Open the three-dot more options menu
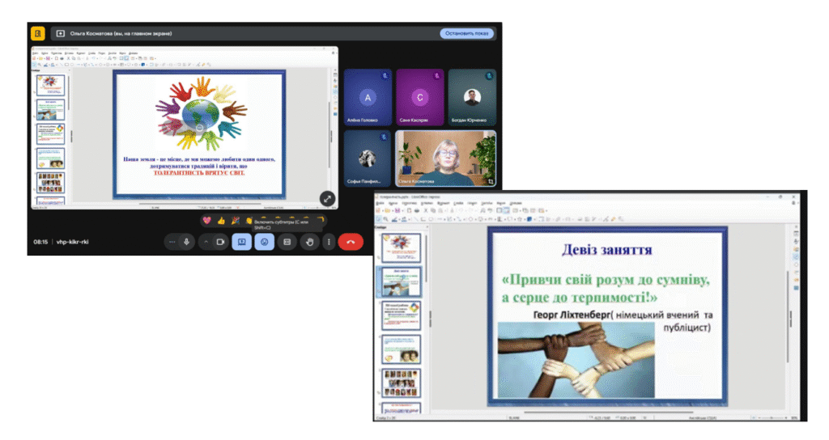829x440 pixels. pyautogui.click(x=329, y=241)
